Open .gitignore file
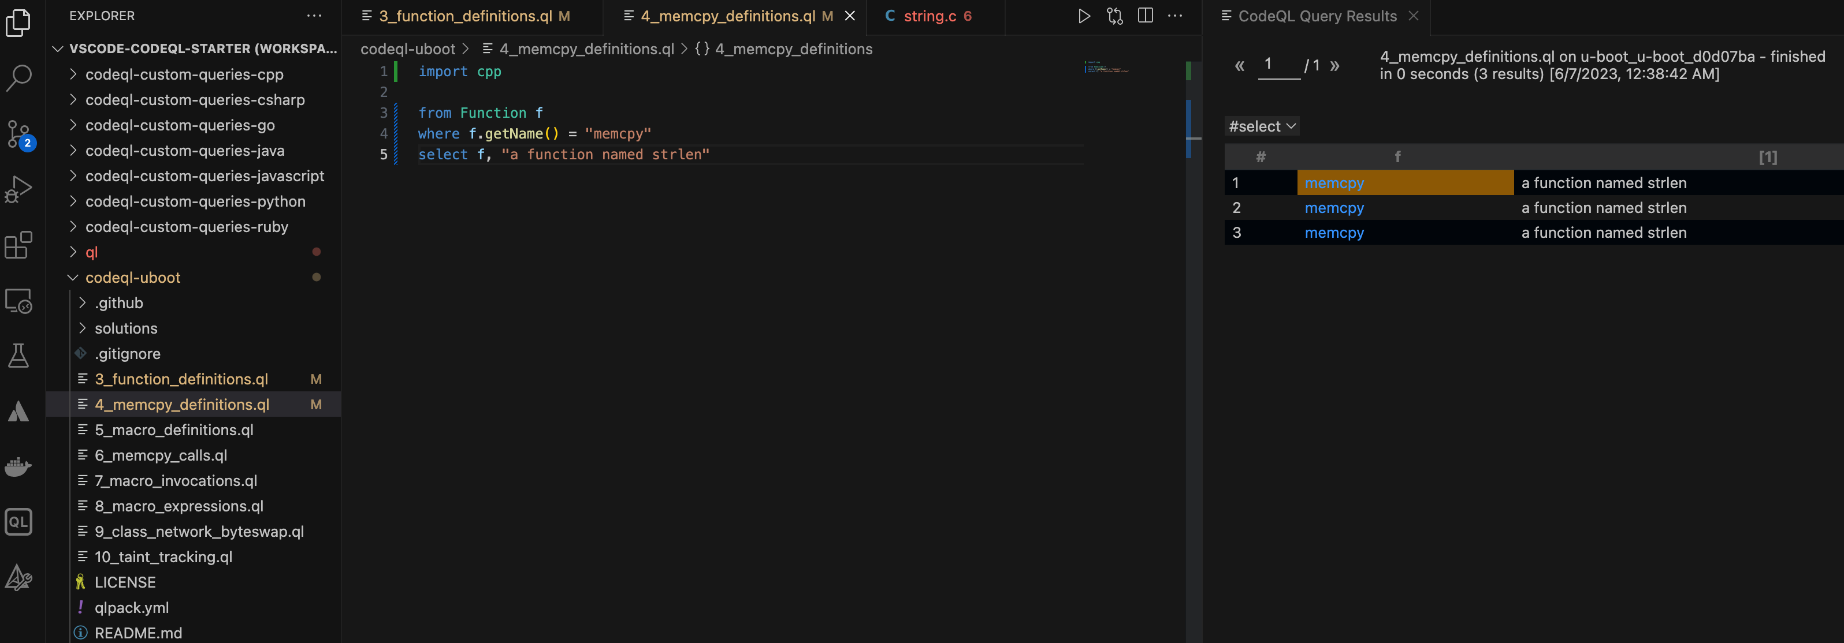The height and width of the screenshot is (643, 1844). [128, 354]
